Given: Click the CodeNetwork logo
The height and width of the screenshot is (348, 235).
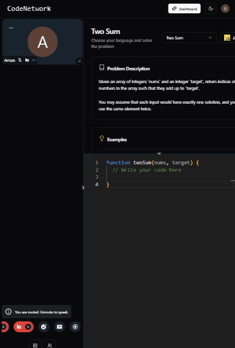Looking at the screenshot, I should click(x=29, y=8).
